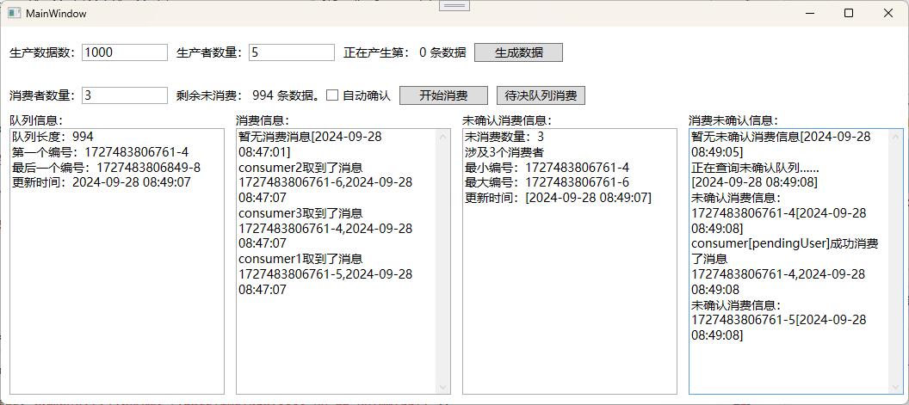Click the down arrow of 消费未确认信息 scrollbar
The image size is (909, 405).
coord(896,387)
